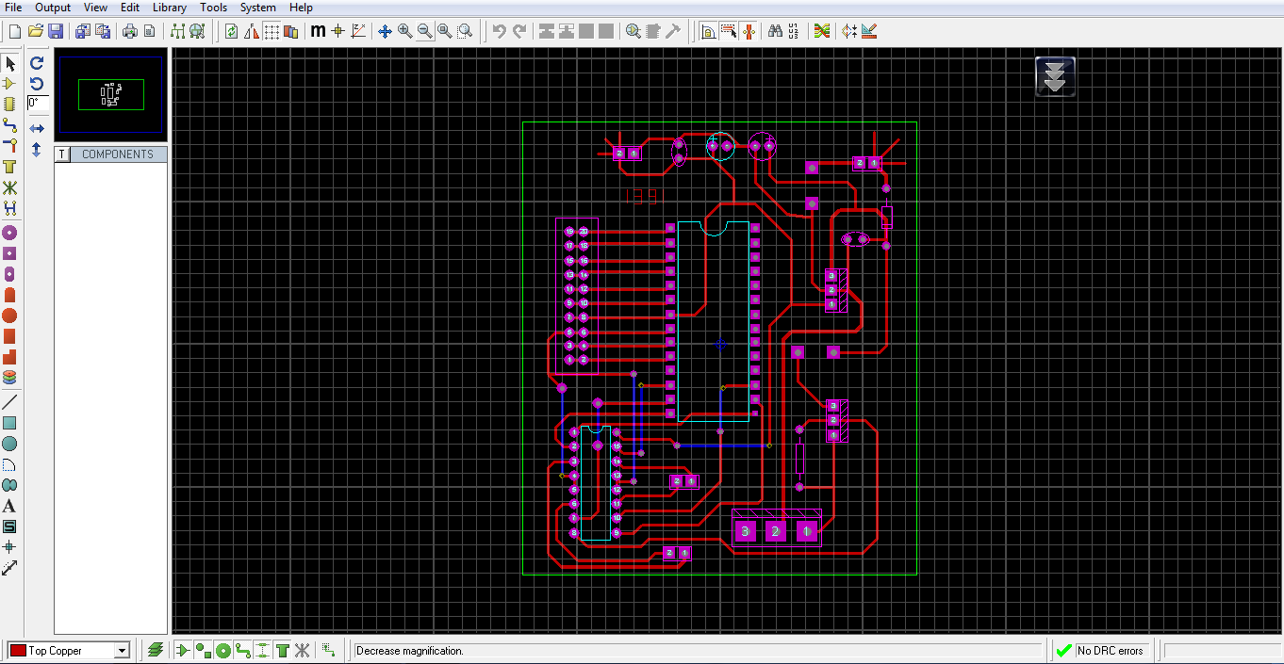
Task: Open the System menu
Action: (258, 8)
